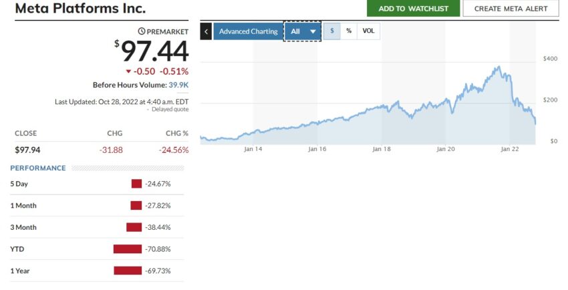This screenshot has width=568, height=290.
Task: Click the Before Hours Volume 39.9K value
Action: click(x=178, y=85)
